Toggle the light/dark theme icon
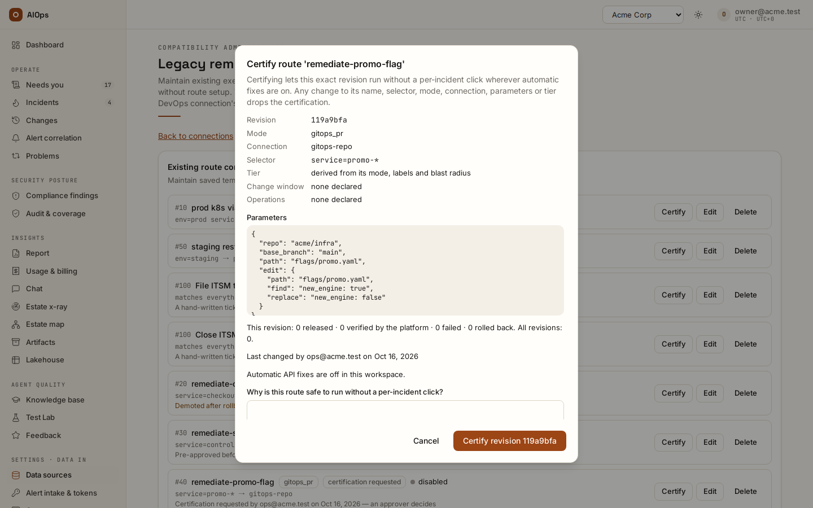The image size is (813, 508). [698, 15]
